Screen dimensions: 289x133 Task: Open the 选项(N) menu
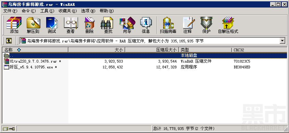tap(88, 11)
